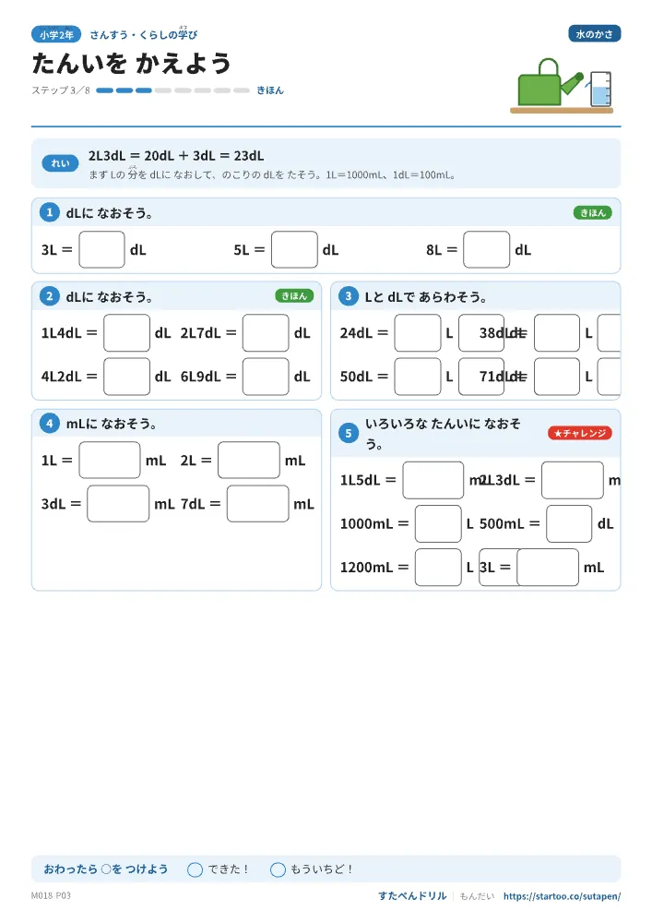Click the answer box for 1L4dL =

tap(127, 333)
